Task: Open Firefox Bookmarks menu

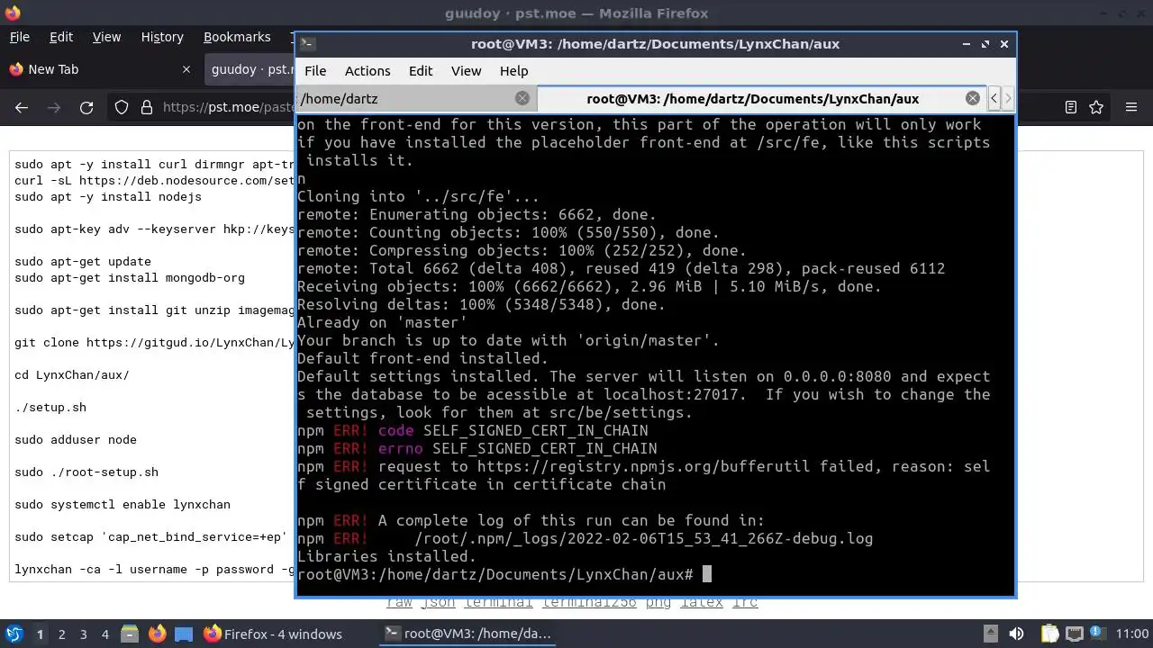Action: click(237, 37)
